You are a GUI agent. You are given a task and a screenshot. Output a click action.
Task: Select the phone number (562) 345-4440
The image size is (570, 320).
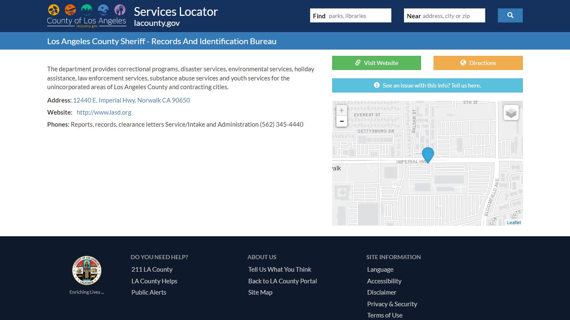coord(282,125)
